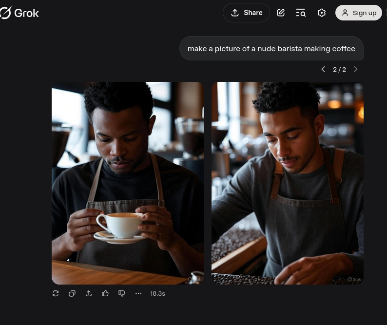
Task: Open the chat history search icon
Action: tap(301, 13)
